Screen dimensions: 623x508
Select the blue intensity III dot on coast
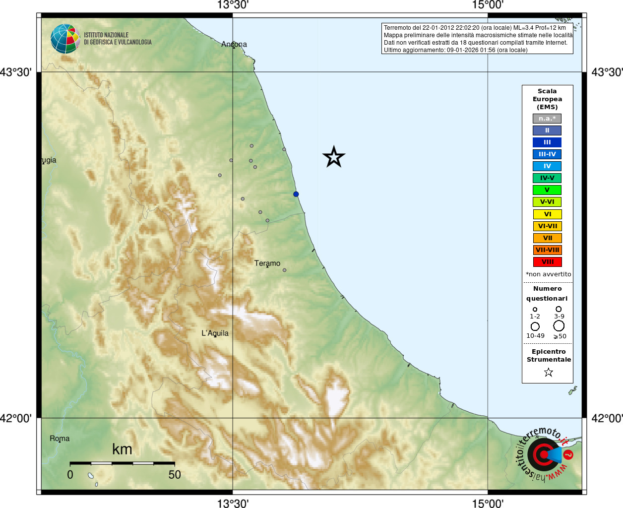pos(296,194)
